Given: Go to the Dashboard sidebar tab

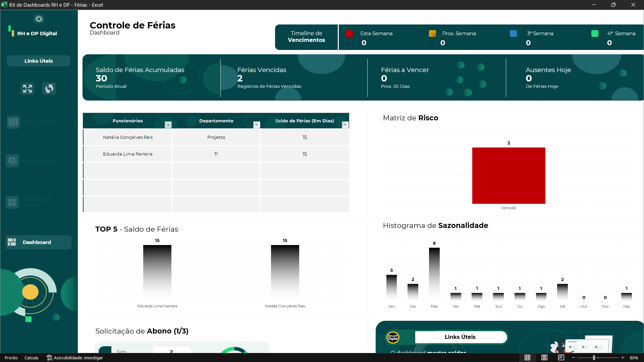Looking at the screenshot, I should point(39,242).
